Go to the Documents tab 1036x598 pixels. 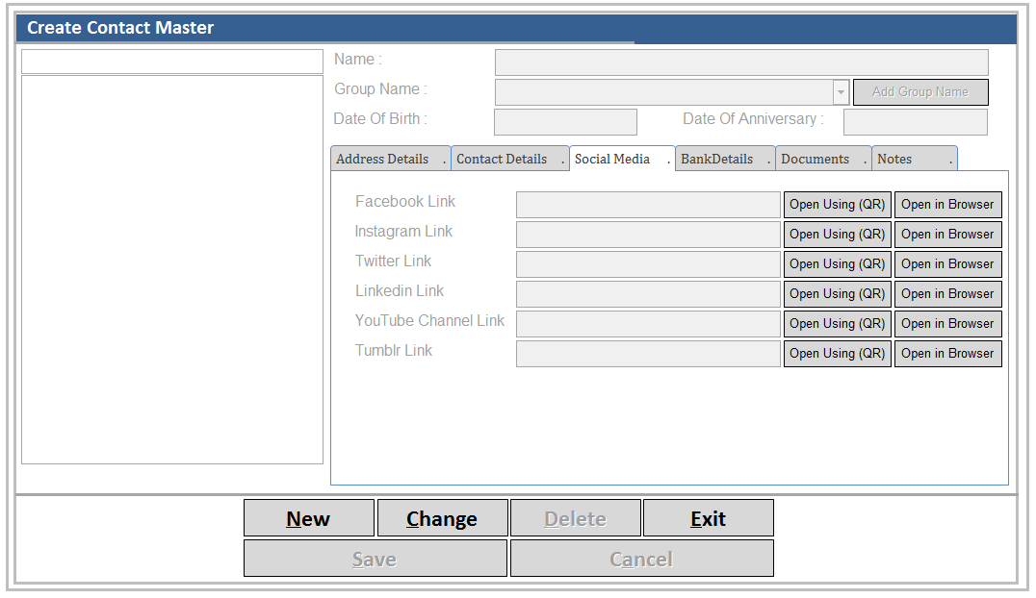tap(816, 160)
